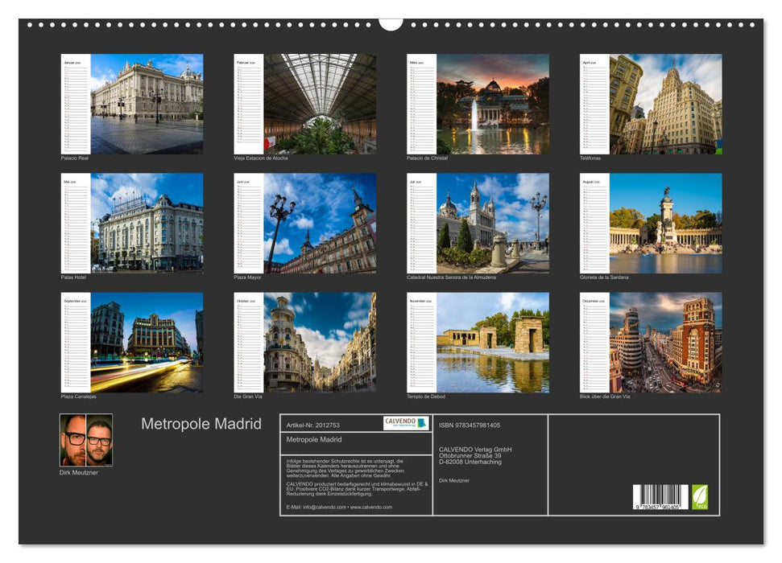Select the Artikel-Nr. 2012753 field
The image size is (782, 563).
314,423
